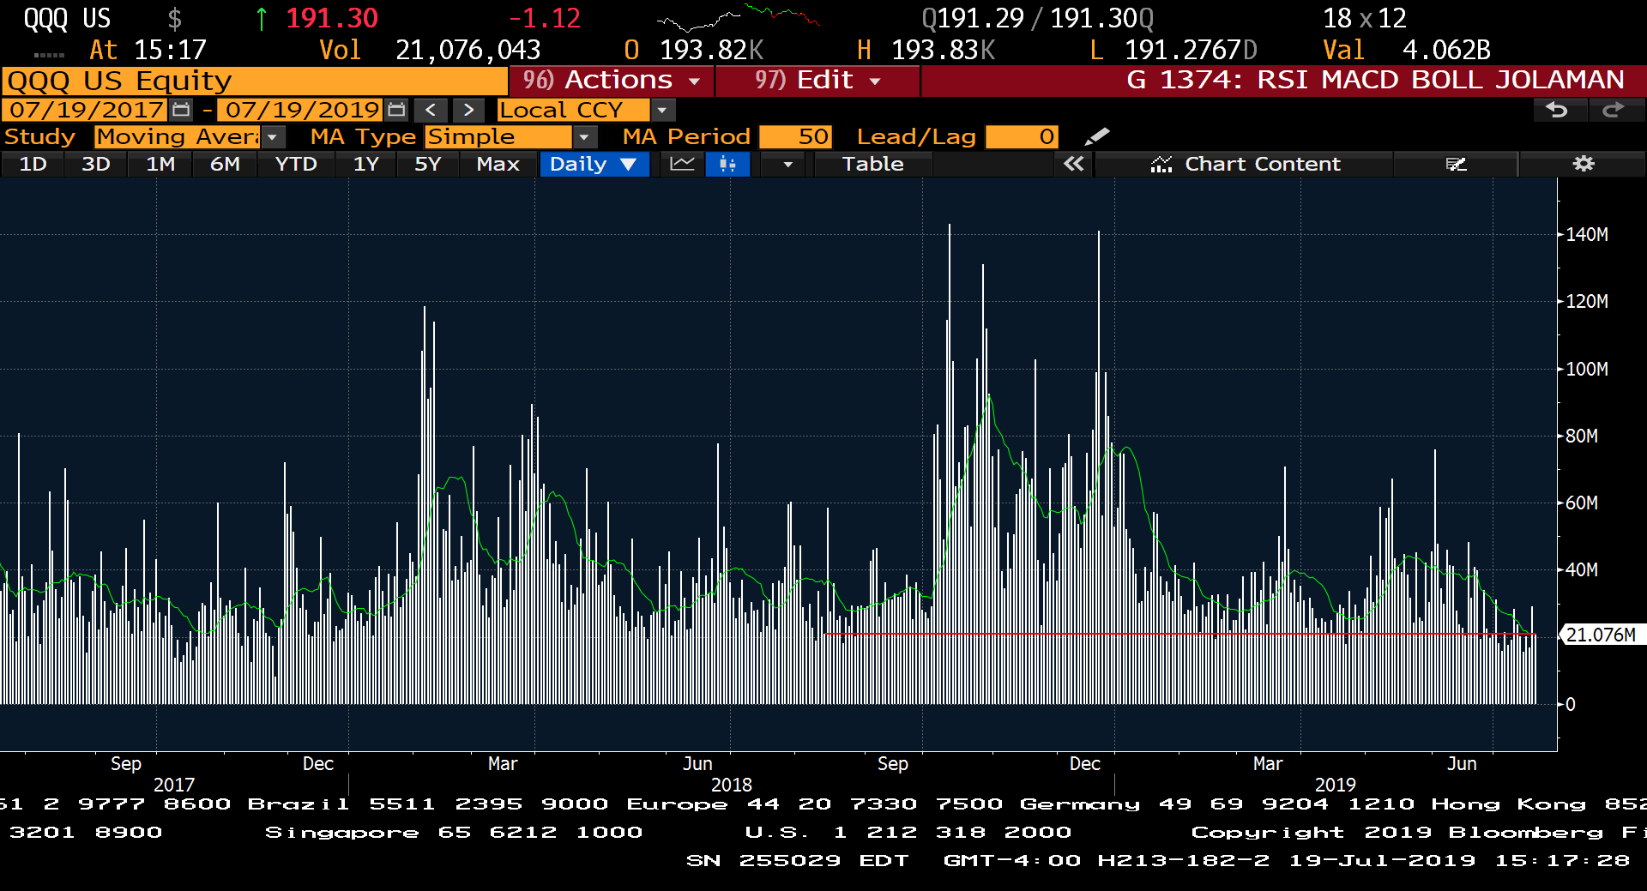Click the last price 191.30
1647x891 pixels.
[331, 18]
